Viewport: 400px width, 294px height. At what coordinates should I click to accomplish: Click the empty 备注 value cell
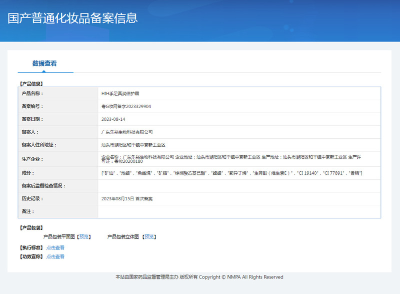(x=239, y=212)
